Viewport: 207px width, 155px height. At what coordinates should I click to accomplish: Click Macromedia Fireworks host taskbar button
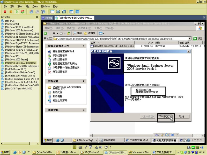tap(140, 152)
